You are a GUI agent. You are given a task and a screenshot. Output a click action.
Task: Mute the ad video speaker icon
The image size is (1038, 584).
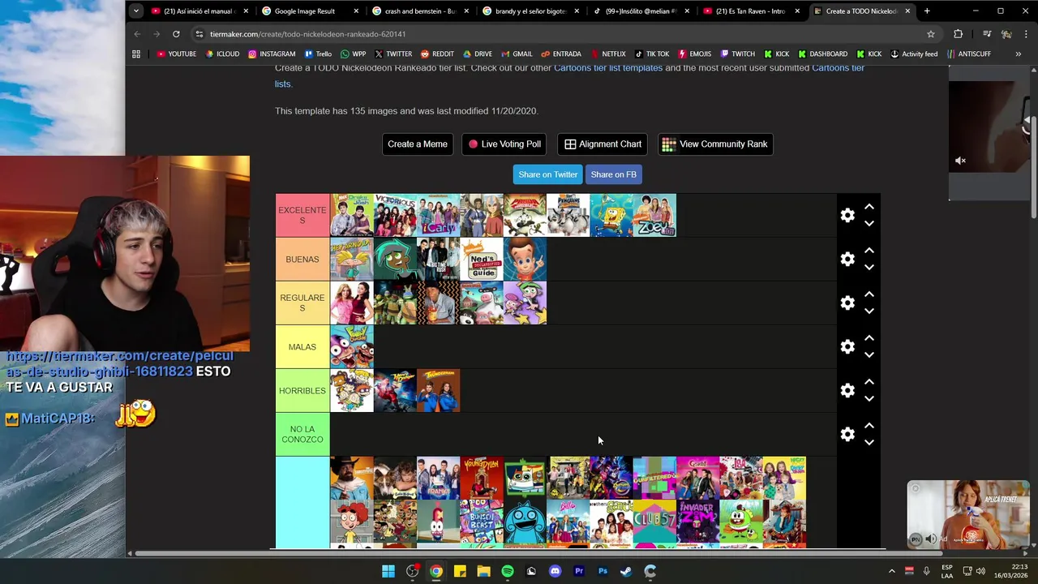tap(931, 539)
